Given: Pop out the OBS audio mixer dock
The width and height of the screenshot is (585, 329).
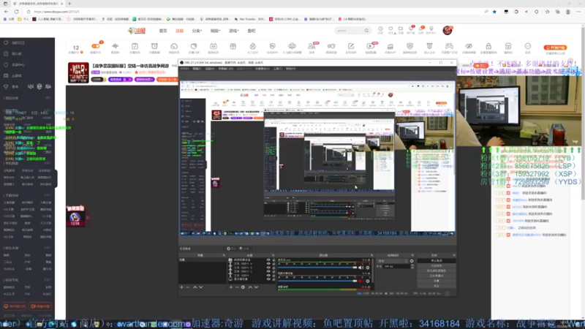Looking at the screenshot, I should pyautogui.click(x=372, y=255).
